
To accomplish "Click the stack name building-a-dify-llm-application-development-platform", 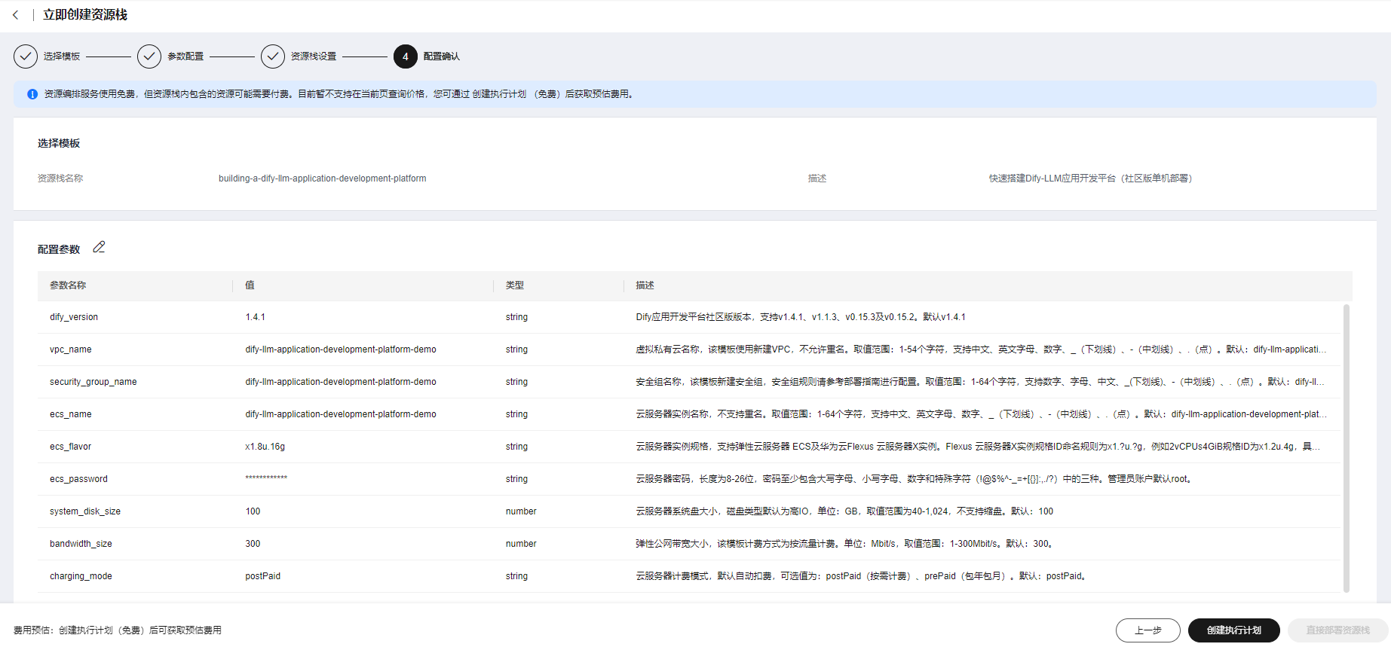I will click(323, 179).
